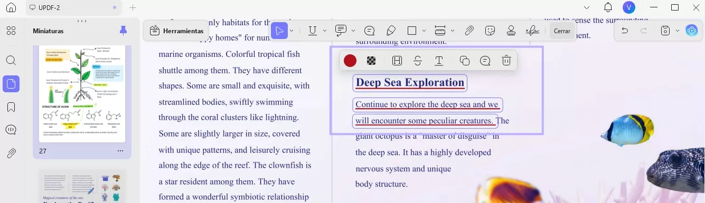Viewport: 705px width, 203px height.
Task: Click the Cerrar button
Action: (x=562, y=31)
